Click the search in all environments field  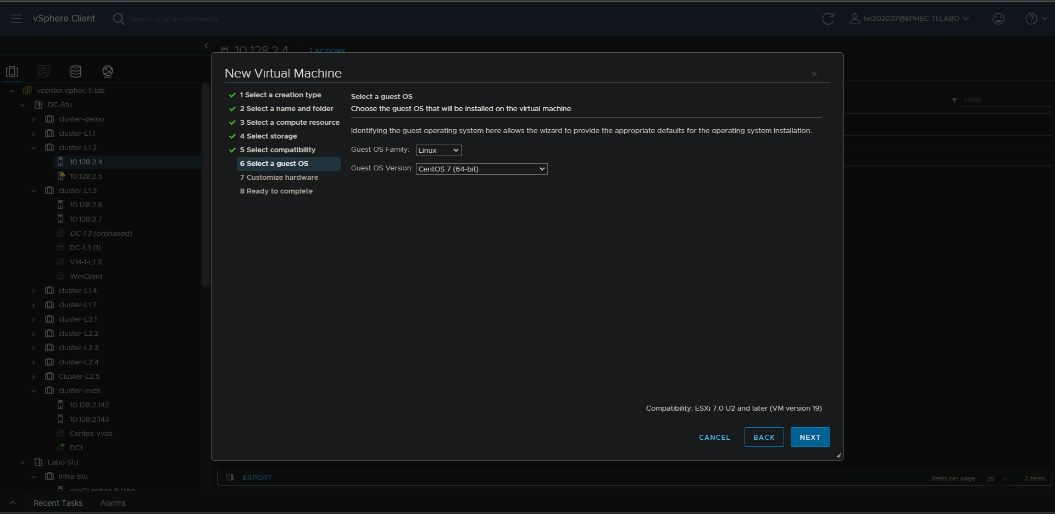coord(174,19)
